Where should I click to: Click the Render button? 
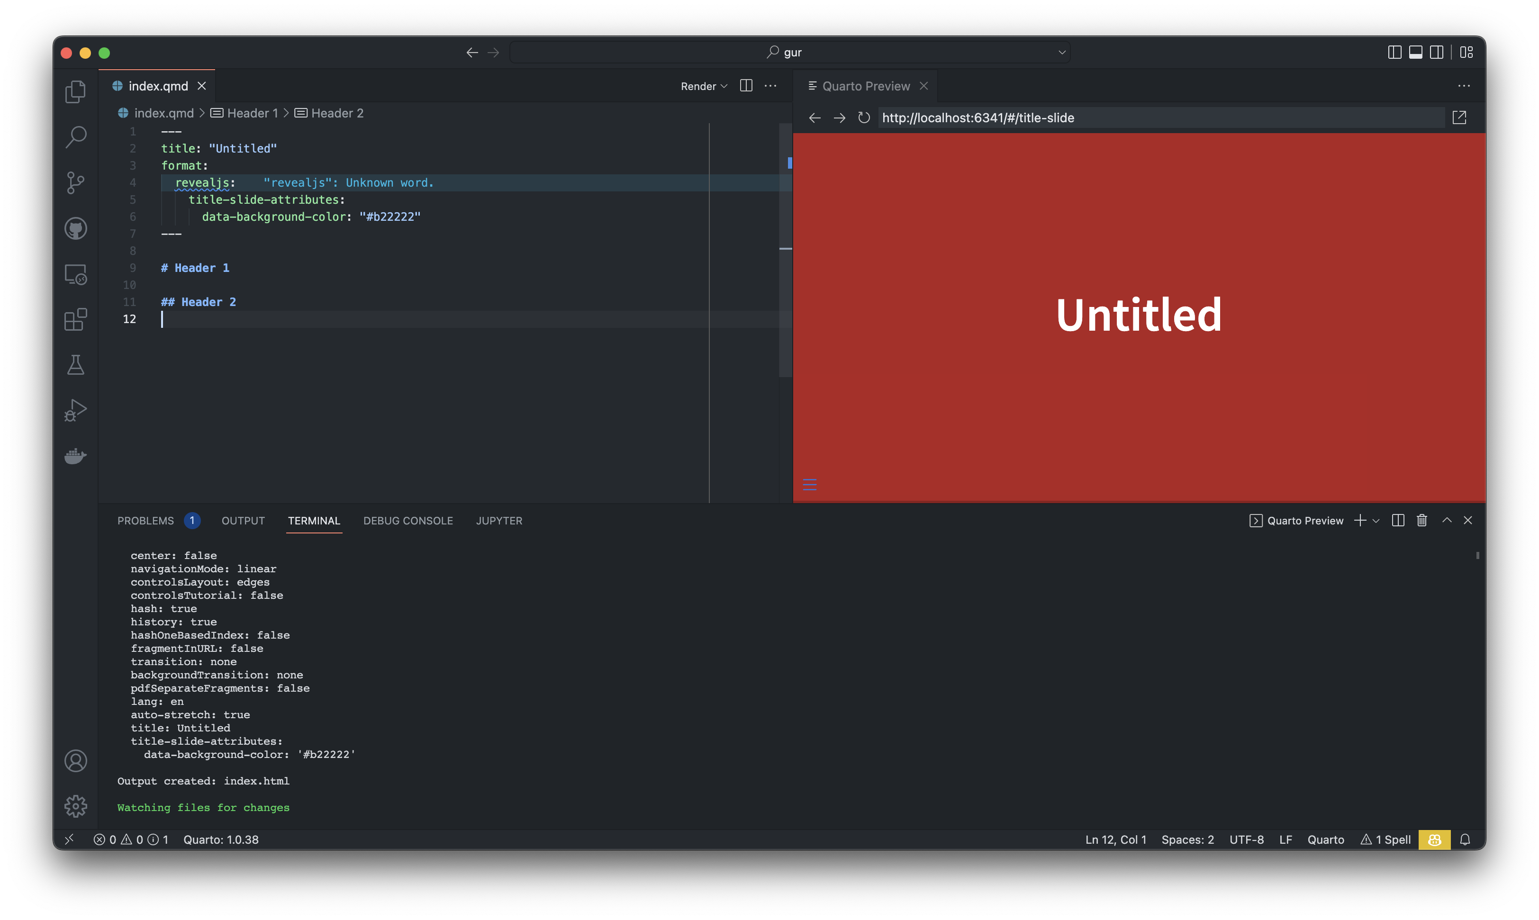pyautogui.click(x=698, y=86)
